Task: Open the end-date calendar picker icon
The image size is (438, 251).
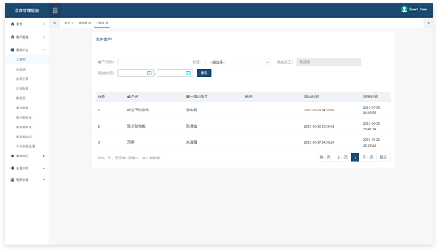Action: (188, 73)
